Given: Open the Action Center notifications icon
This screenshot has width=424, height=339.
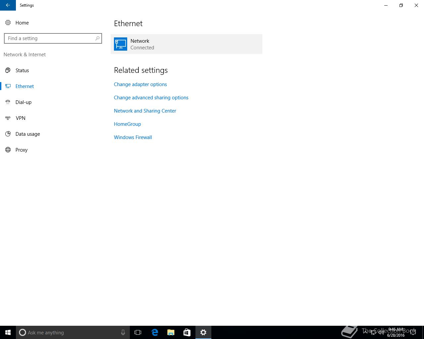Looking at the screenshot, I should click(x=413, y=332).
